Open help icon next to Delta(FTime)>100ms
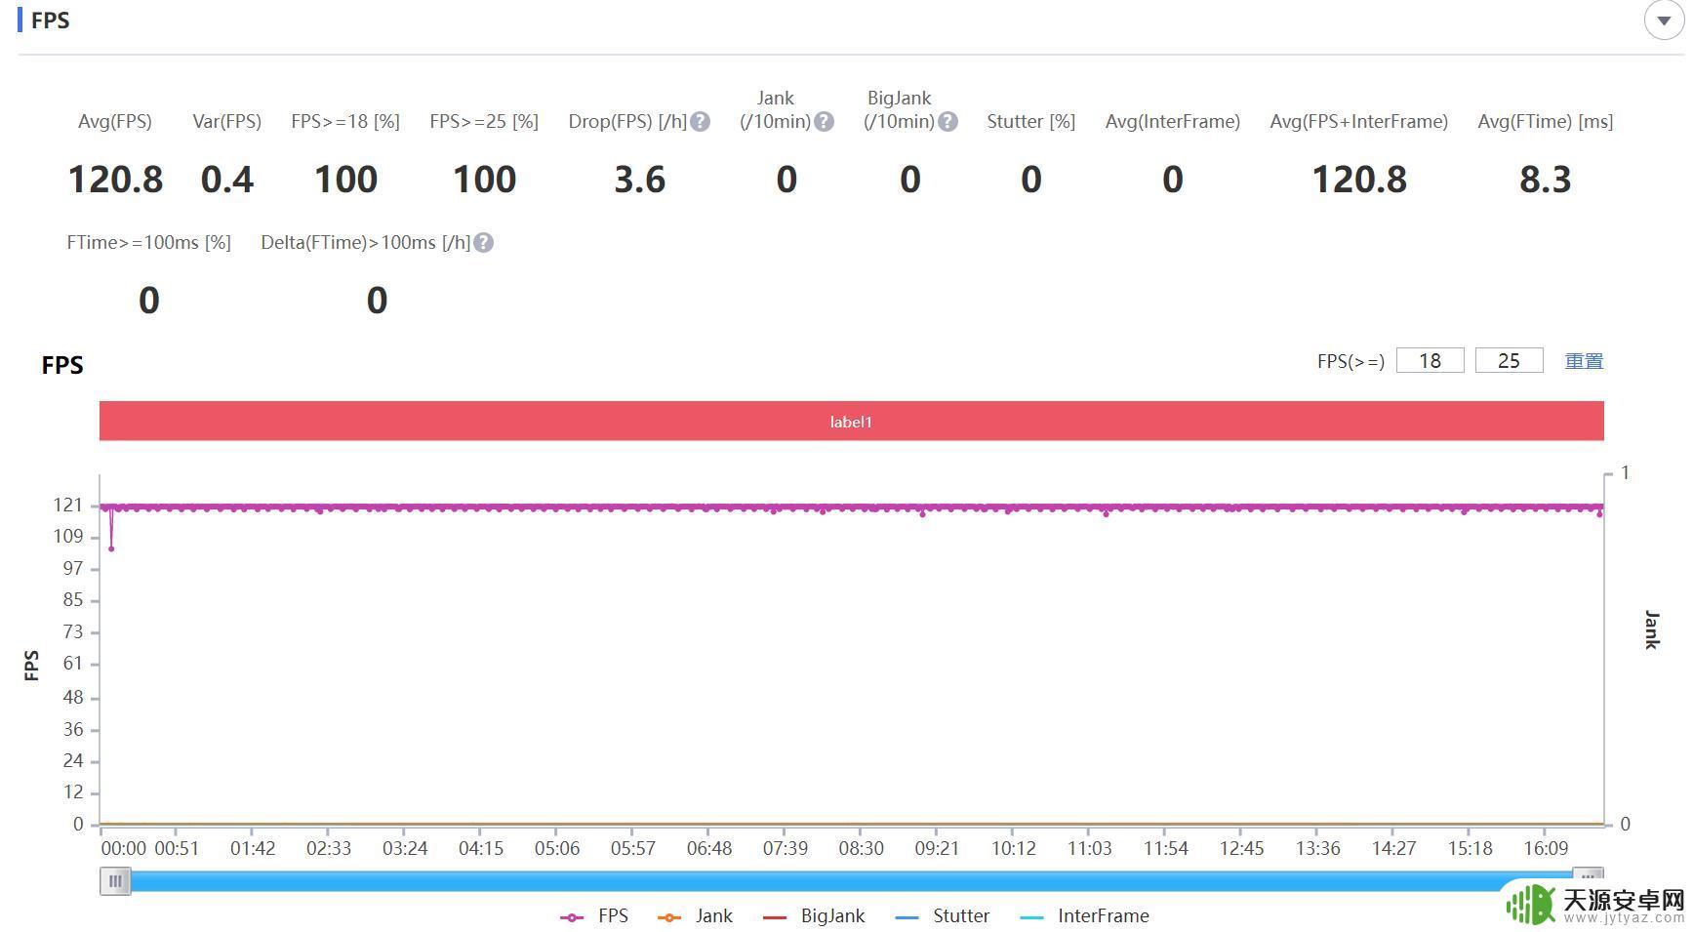The image size is (1693, 932). [x=484, y=243]
